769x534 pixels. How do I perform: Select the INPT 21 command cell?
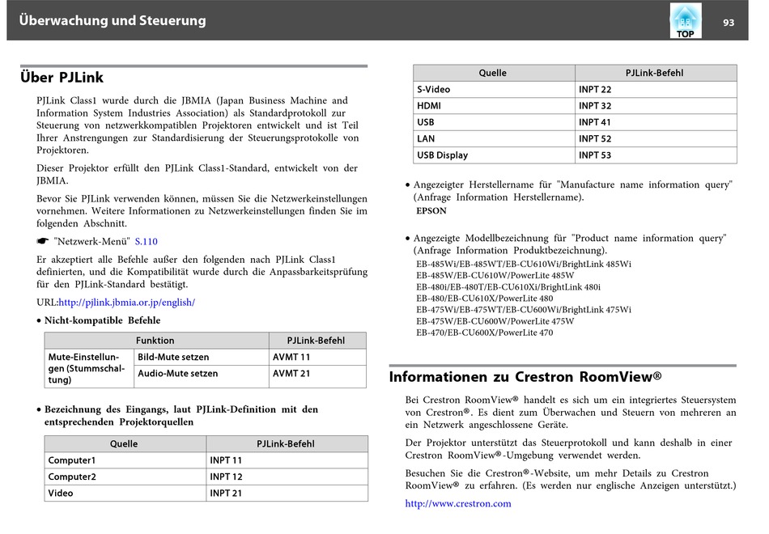pos(287,493)
